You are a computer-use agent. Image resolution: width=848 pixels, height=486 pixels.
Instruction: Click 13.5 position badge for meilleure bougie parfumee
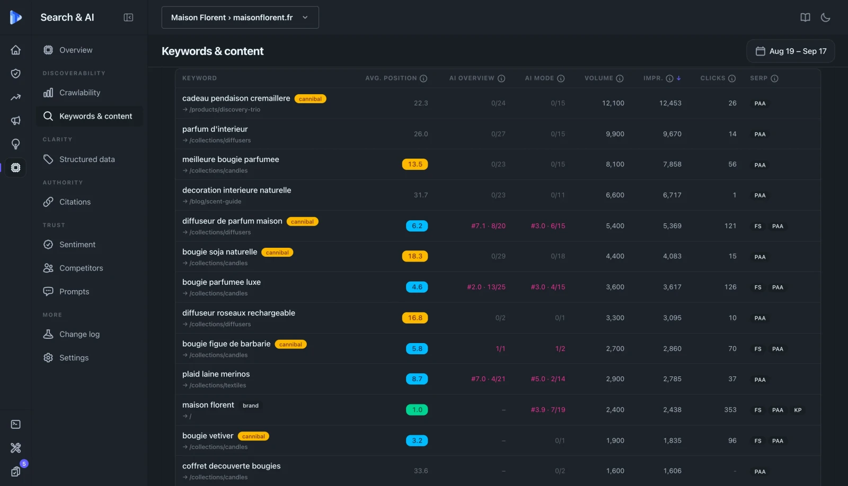[x=415, y=164]
